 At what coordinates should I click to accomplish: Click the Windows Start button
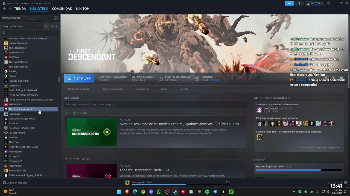pos(119,192)
